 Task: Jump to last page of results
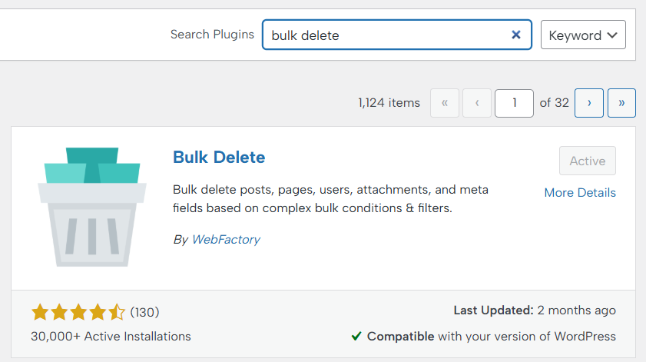tap(621, 103)
